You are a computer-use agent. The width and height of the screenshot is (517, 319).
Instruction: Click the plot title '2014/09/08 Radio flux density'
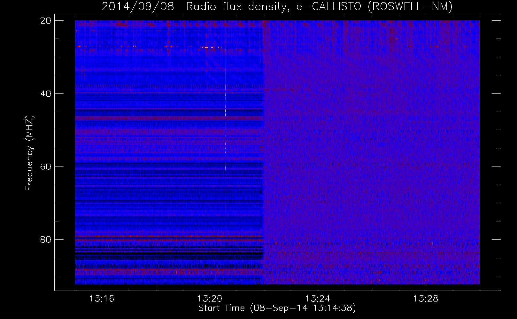[x=196, y=6]
